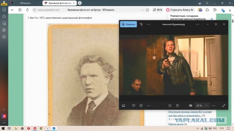234x131 pixels.
Task: Toggle the filmstrip icon in Photos bottom bar
Action: pos(124,106)
